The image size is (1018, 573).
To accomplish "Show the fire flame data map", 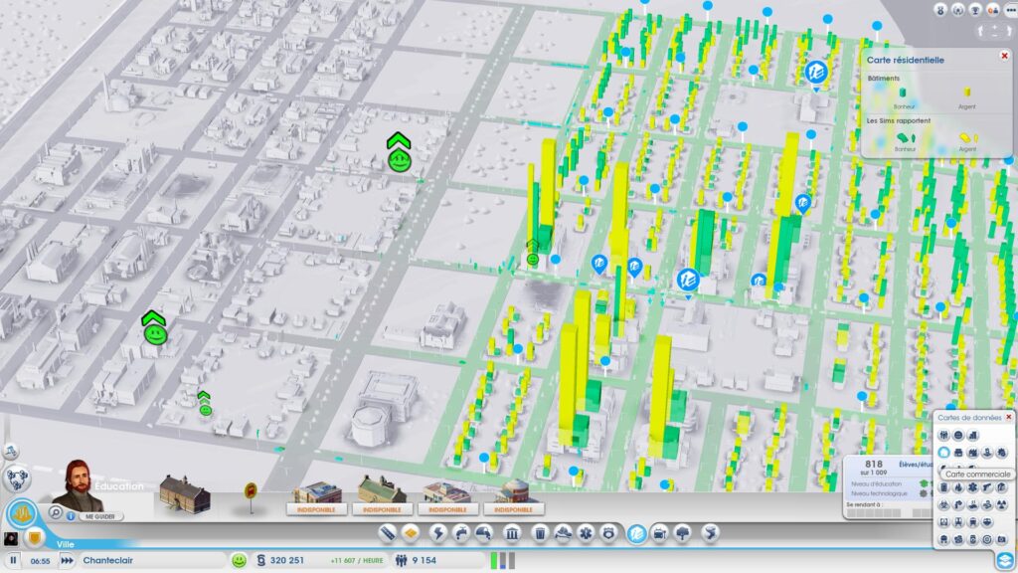I will (x=958, y=487).
